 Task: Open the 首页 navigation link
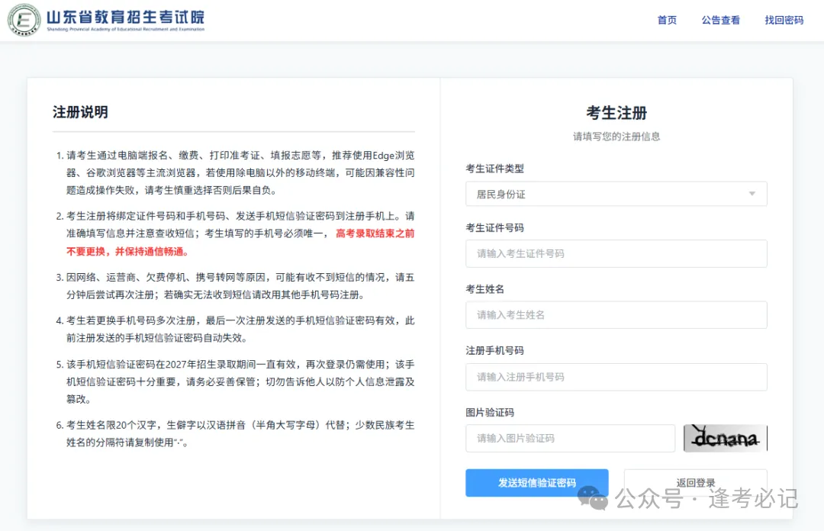coord(667,20)
